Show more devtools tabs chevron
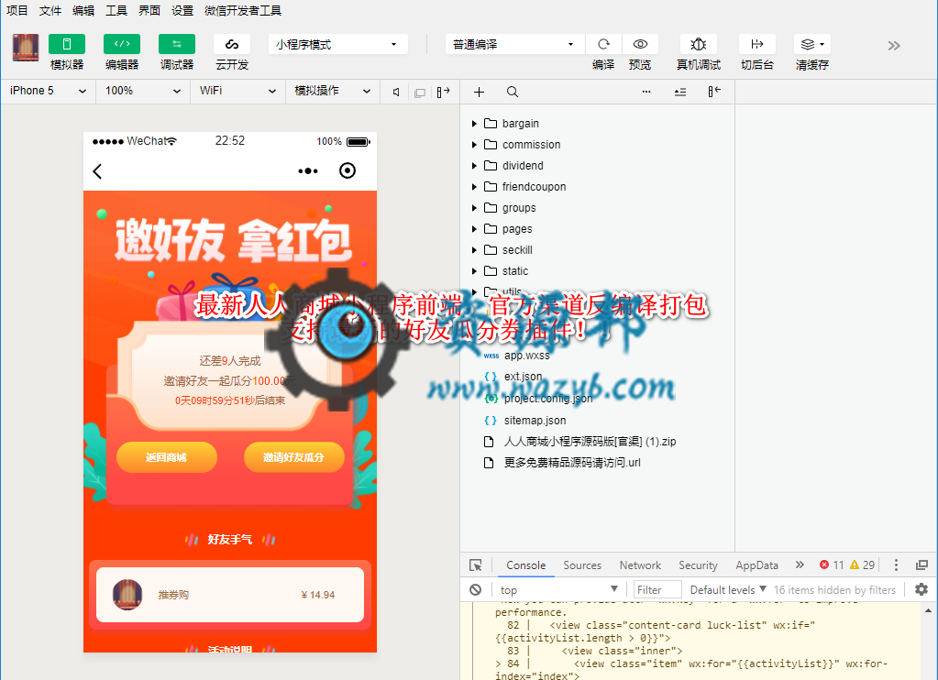 click(800, 565)
